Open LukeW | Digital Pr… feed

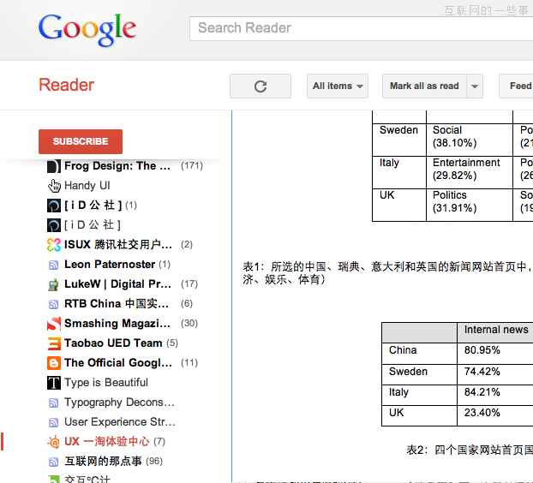coord(117,284)
